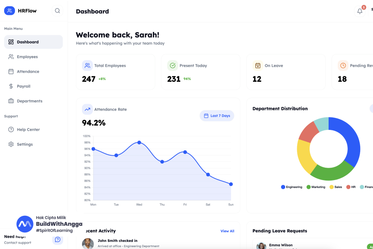Toggle Marketing legend in department chart

316,187
